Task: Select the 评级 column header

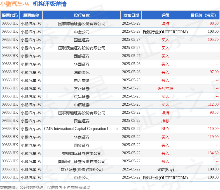Action: point(165,15)
